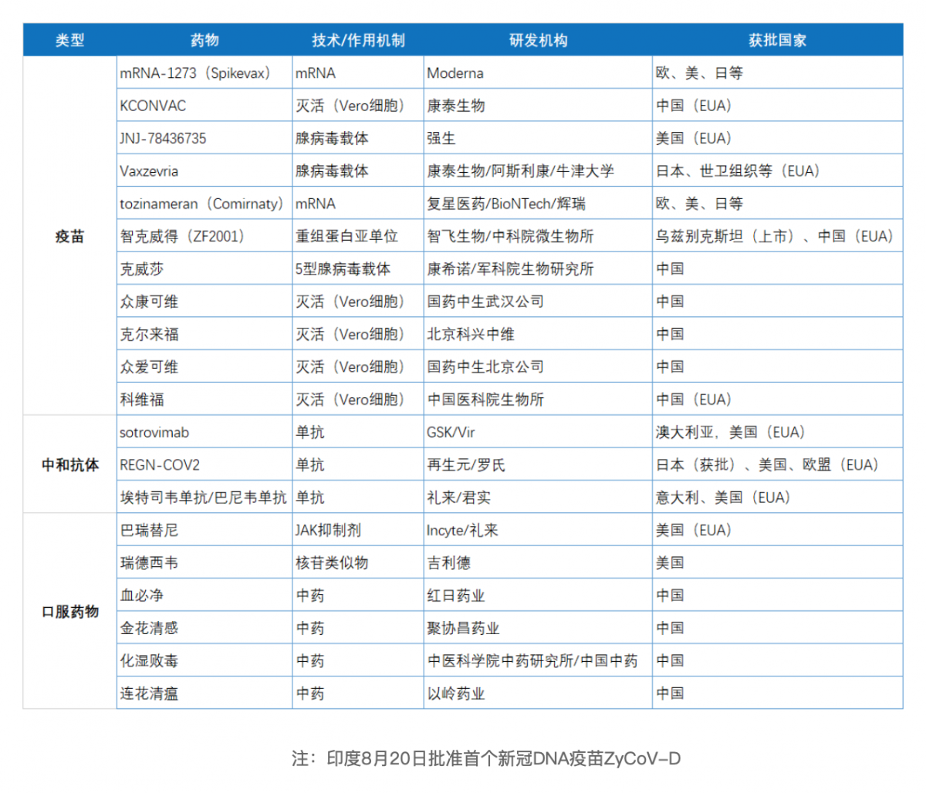This screenshot has height=793, width=926.
Task: Click the 重组蛋白亚单位 mechanism cell
Action: click(x=358, y=236)
